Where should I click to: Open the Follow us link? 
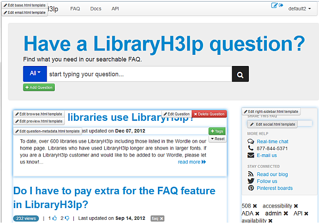pyautogui.click(x=267, y=181)
